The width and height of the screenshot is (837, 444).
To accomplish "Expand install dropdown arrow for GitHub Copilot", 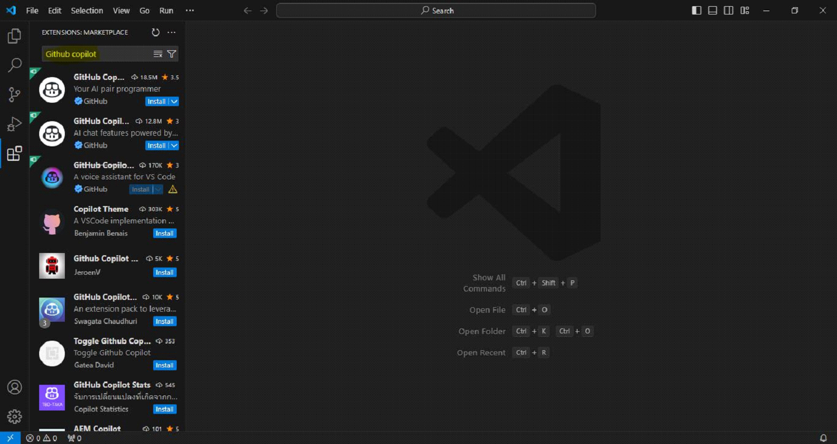I will coord(174,102).
